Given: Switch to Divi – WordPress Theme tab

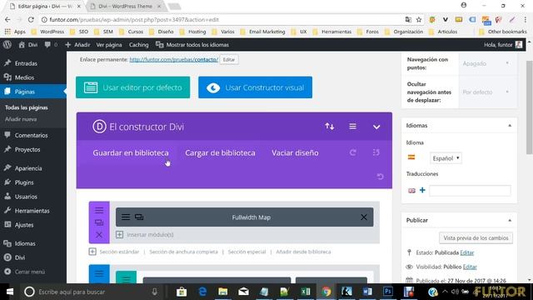Looking at the screenshot, I should point(125,6).
